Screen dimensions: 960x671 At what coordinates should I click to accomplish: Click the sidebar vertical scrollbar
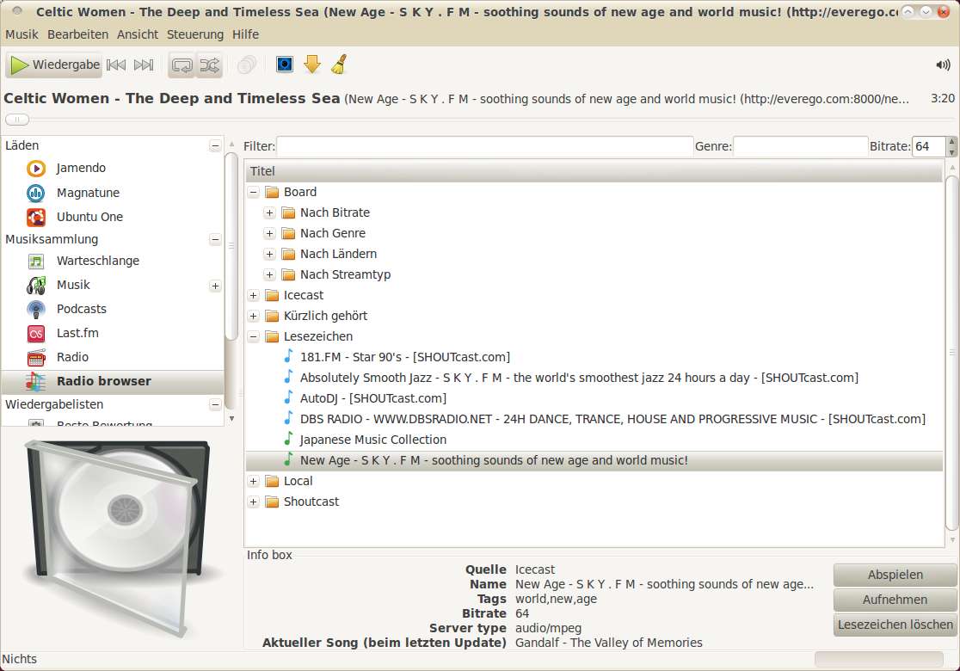(231, 245)
